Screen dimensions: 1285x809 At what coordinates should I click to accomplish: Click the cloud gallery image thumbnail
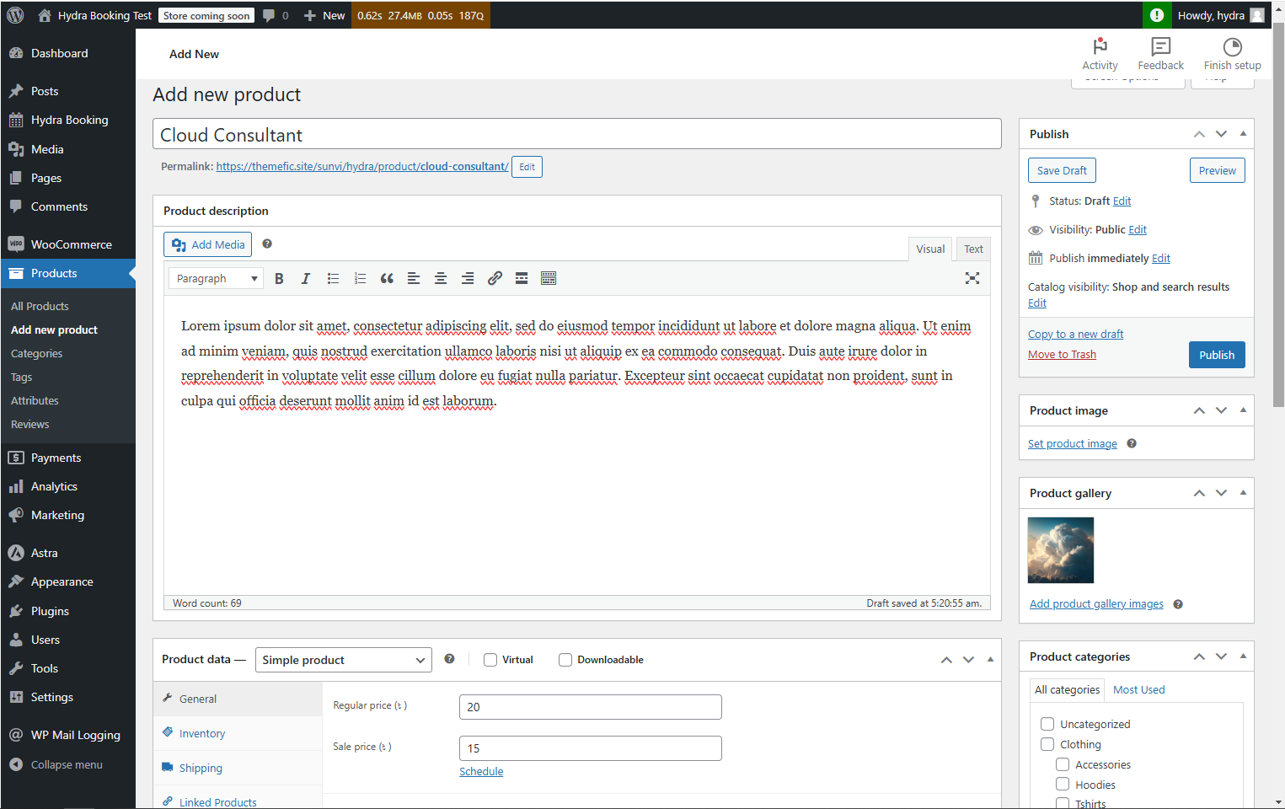click(1060, 549)
